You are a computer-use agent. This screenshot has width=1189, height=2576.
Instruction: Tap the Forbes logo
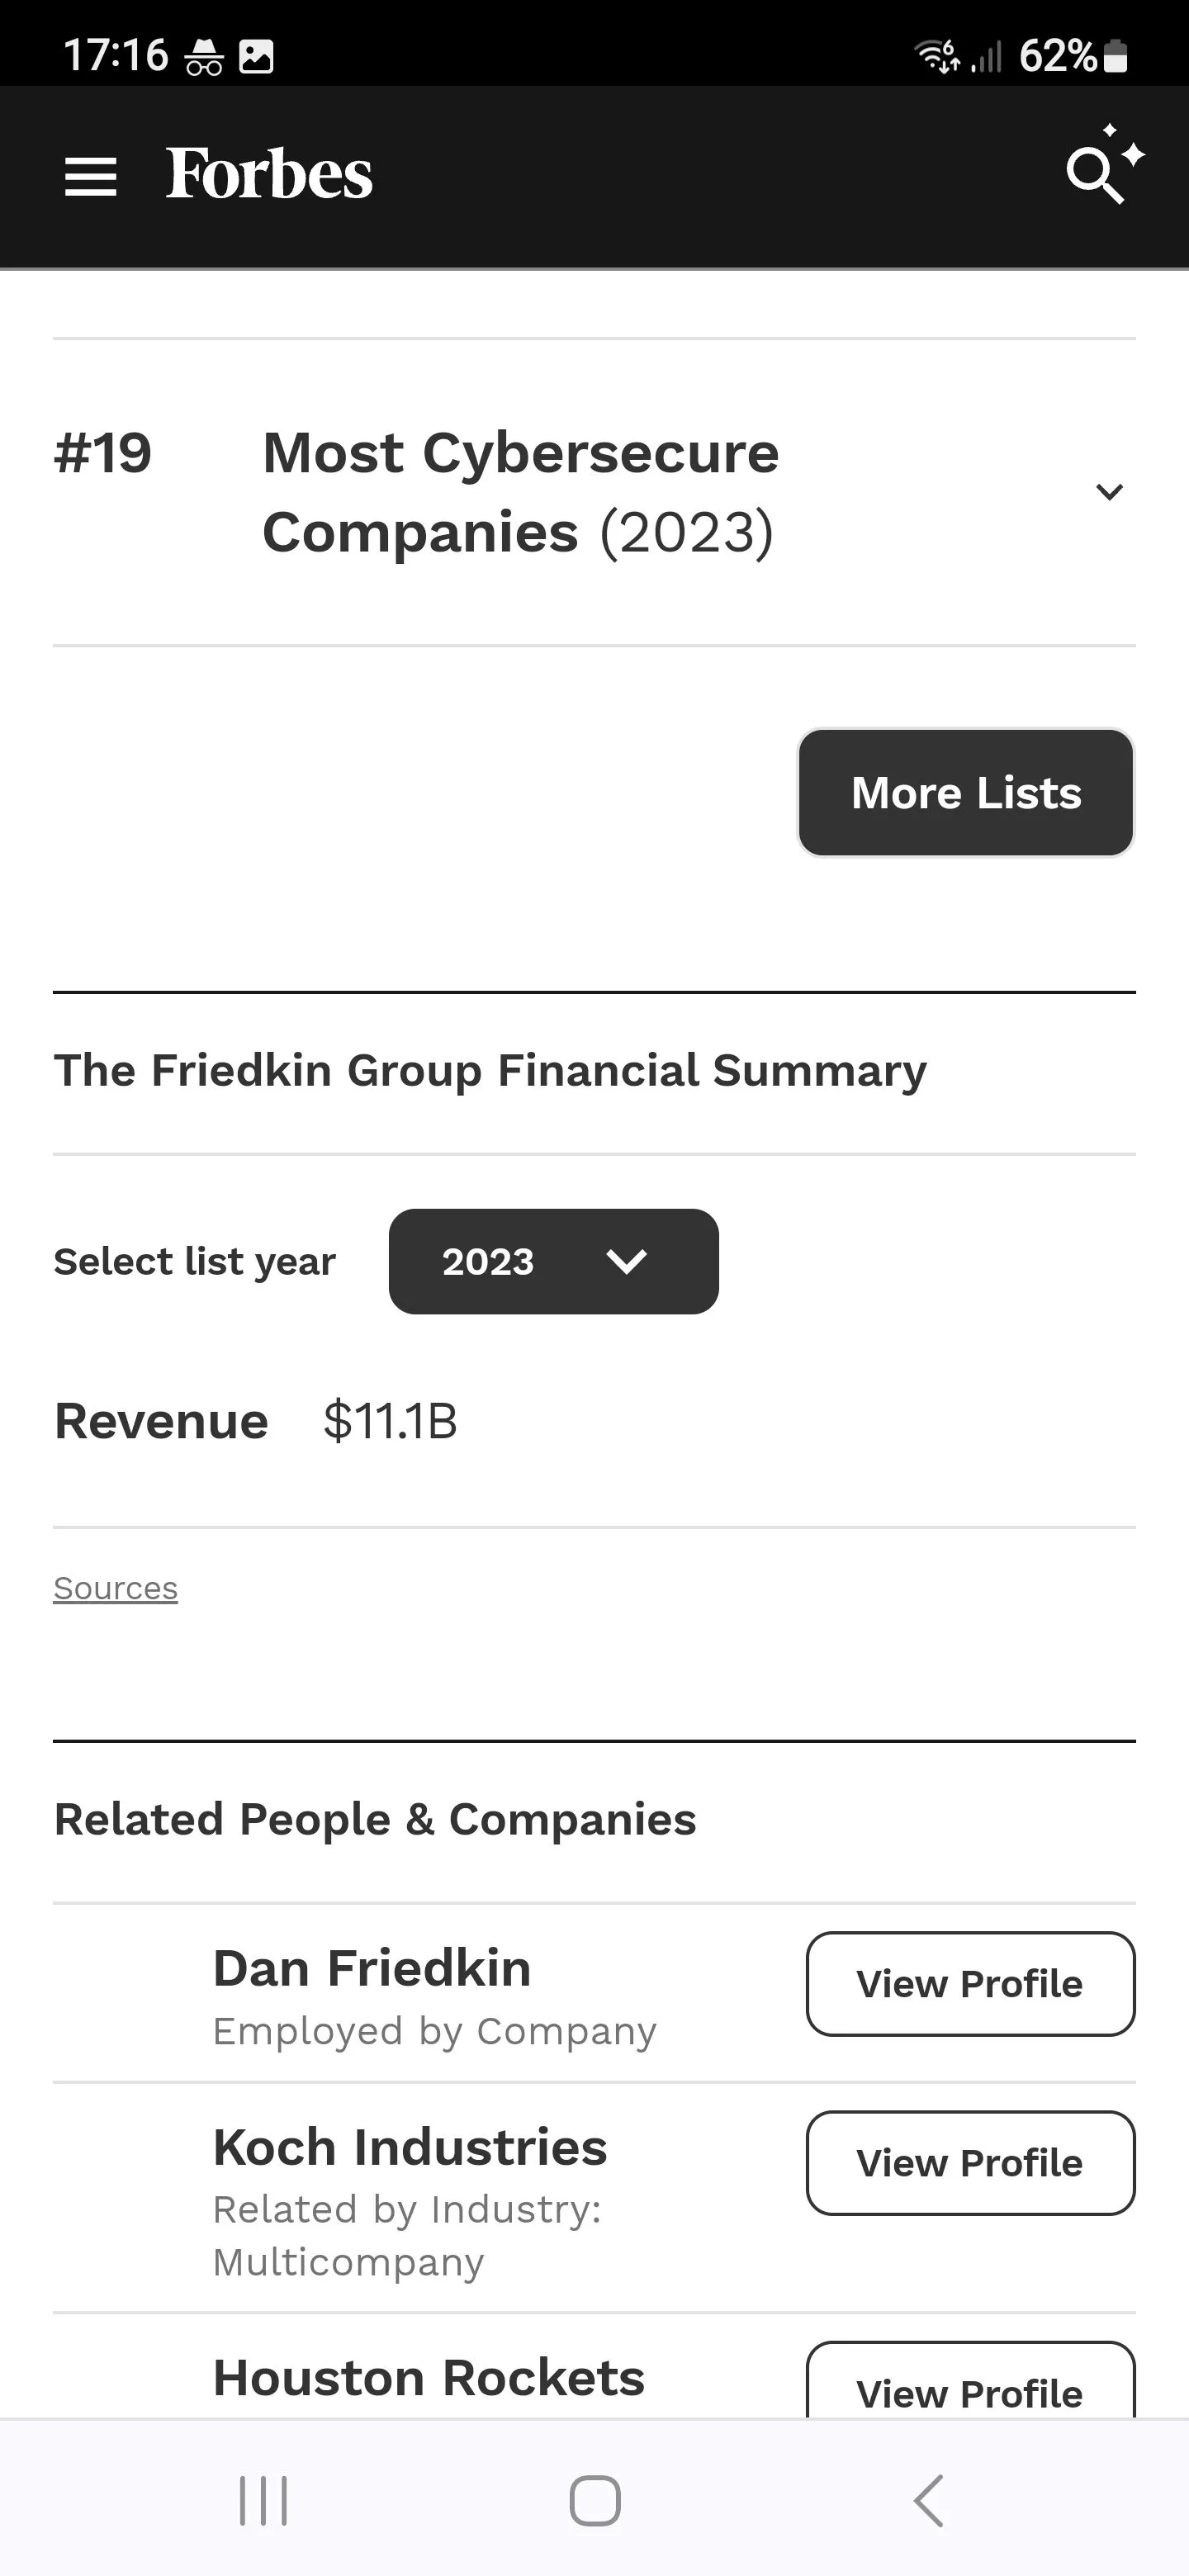click(x=269, y=175)
